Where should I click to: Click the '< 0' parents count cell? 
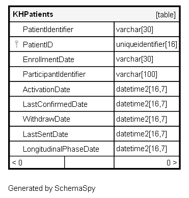(37, 162)
